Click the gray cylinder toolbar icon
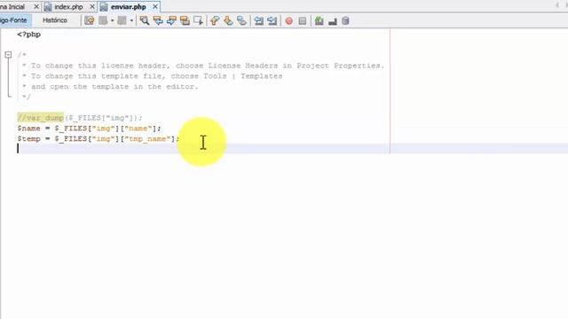The image size is (568, 319). coord(345,20)
